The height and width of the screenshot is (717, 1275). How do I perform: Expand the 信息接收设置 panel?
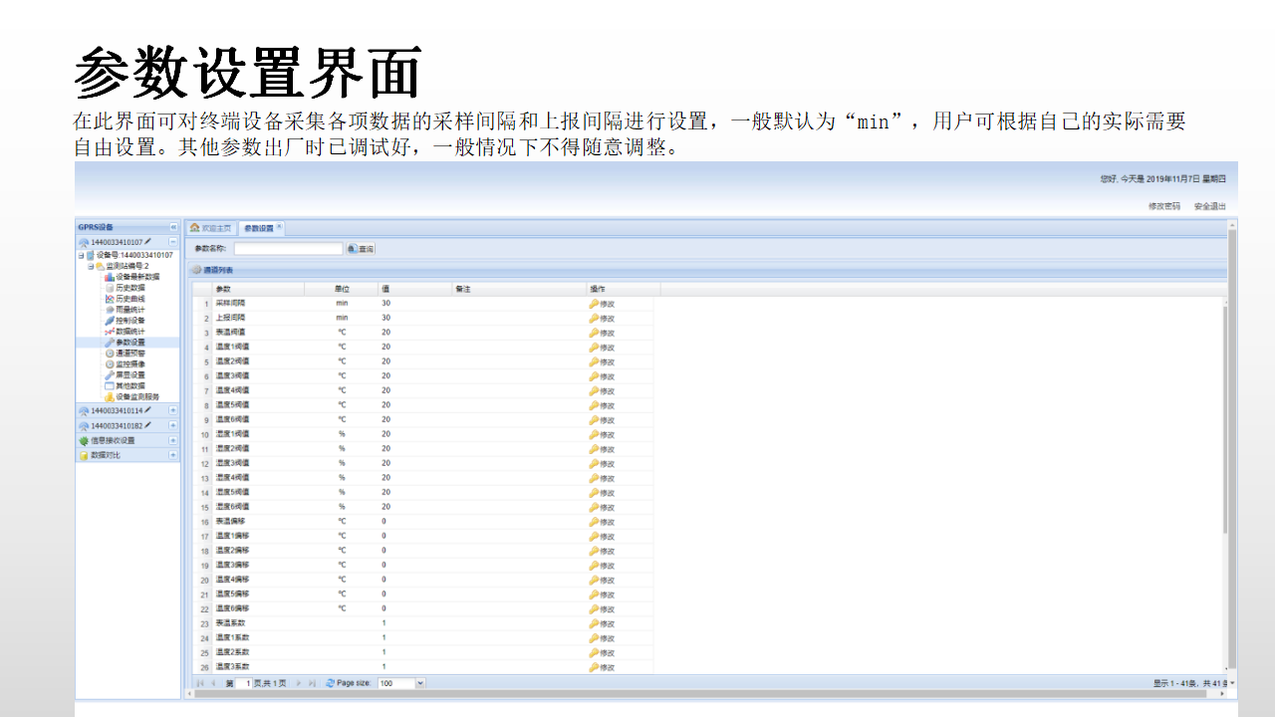pos(172,440)
